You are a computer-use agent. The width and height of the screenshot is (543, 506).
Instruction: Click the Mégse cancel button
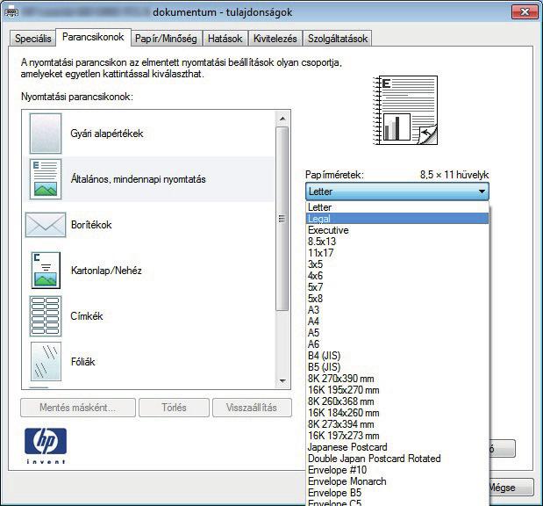coord(511,488)
